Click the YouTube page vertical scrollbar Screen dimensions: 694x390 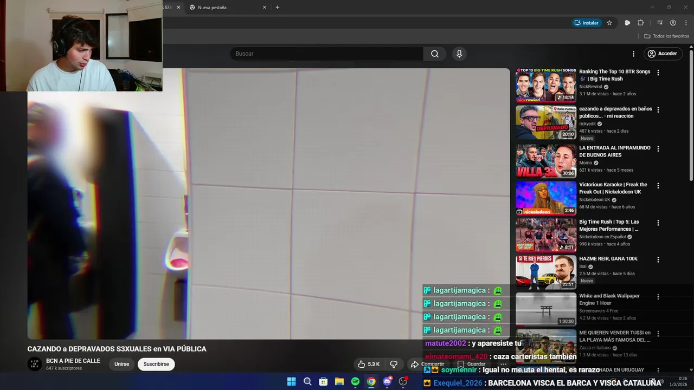(x=691, y=116)
